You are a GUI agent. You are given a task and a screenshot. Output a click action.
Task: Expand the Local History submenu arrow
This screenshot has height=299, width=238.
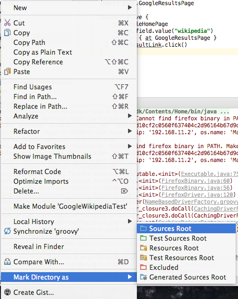click(x=130, y=221)
